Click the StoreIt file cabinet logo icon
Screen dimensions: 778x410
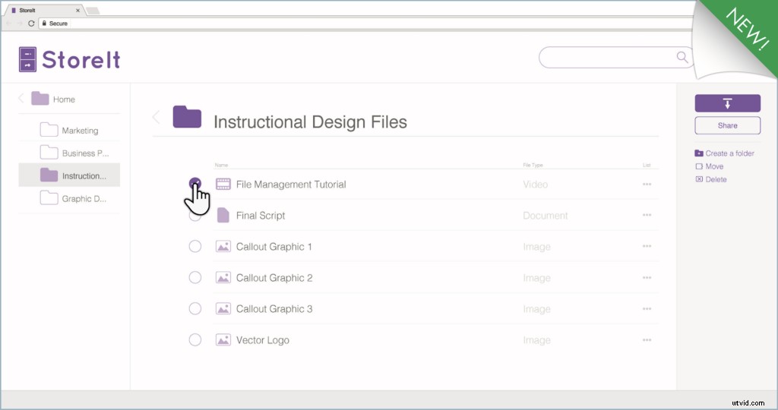click(27, 59)
